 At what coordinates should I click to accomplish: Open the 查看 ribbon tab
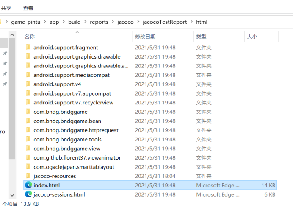pos(28,8)
